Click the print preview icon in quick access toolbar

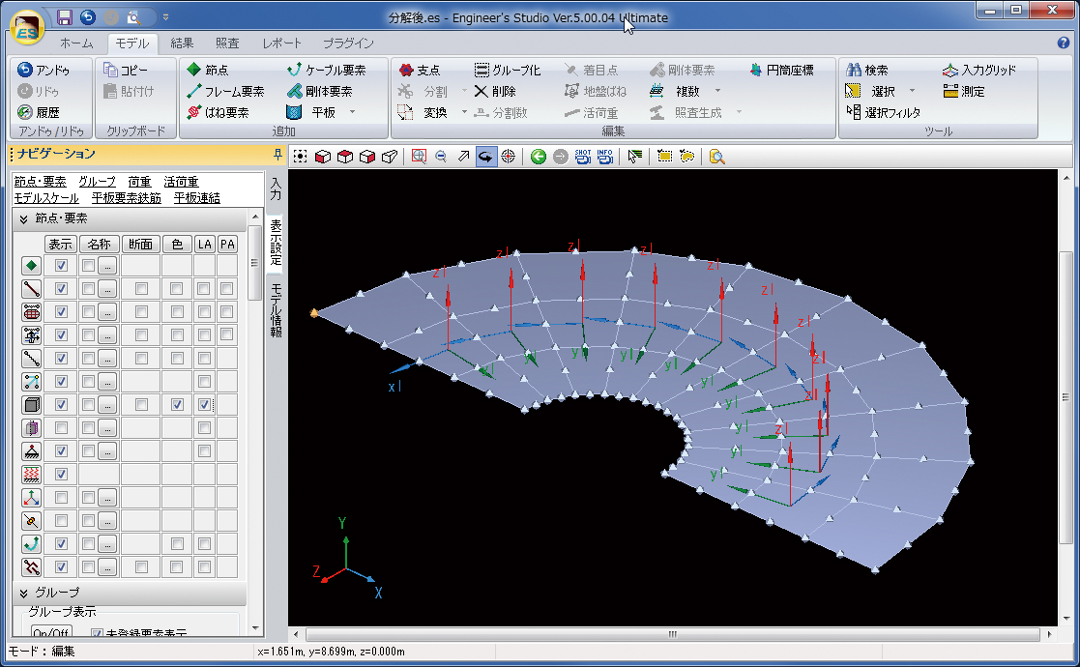[133, 17]
